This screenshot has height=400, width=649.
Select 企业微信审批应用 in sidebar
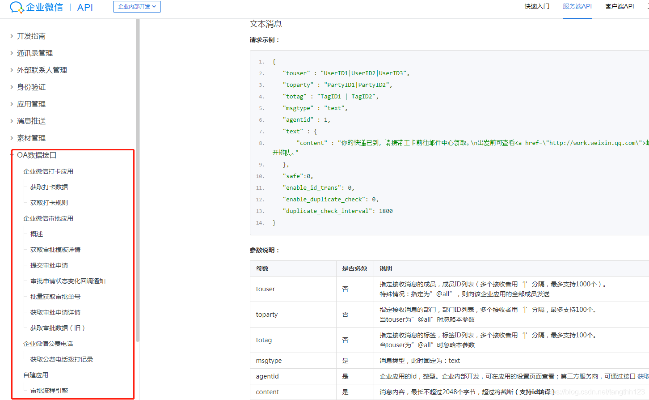pyautogui.click(x=48, y=218)
